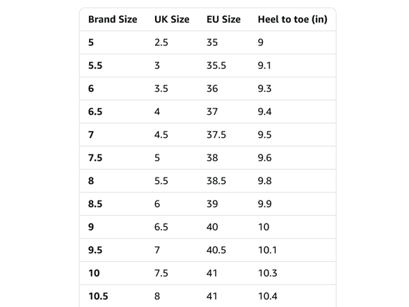Click UK size 4.5 value
The width and height of the screenshot is (409, 307).
click(161, 135)
